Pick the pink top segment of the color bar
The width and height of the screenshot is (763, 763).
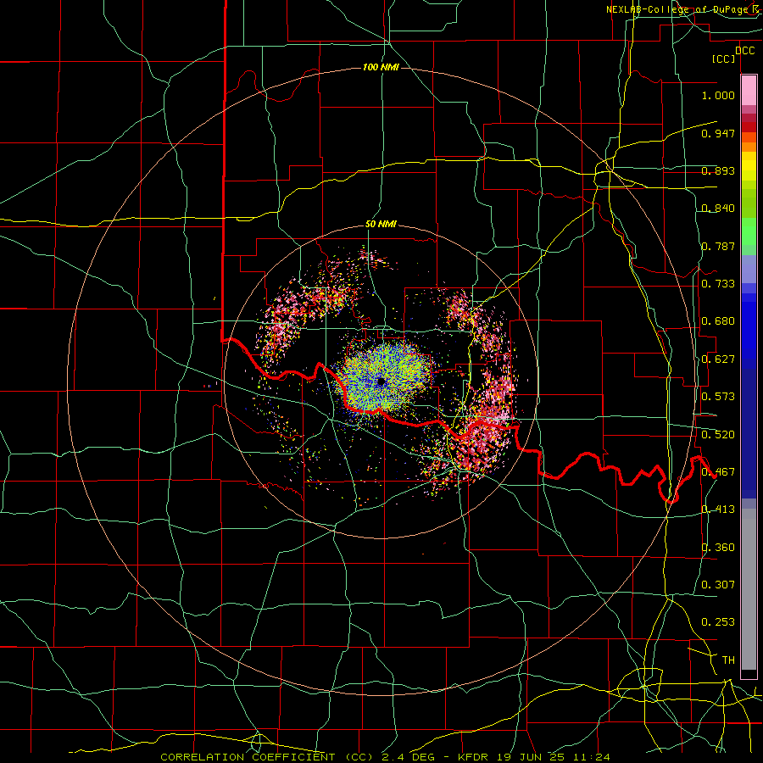tap(749, 91)
